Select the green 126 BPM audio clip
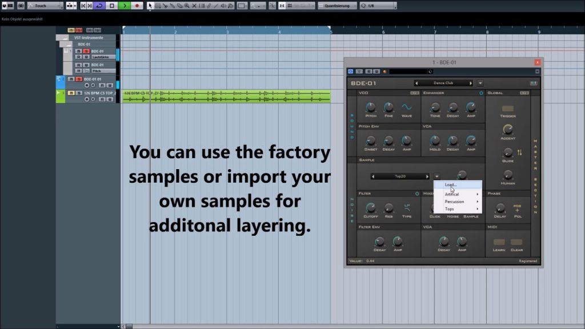585x329 pixels. tap(226, 96)
